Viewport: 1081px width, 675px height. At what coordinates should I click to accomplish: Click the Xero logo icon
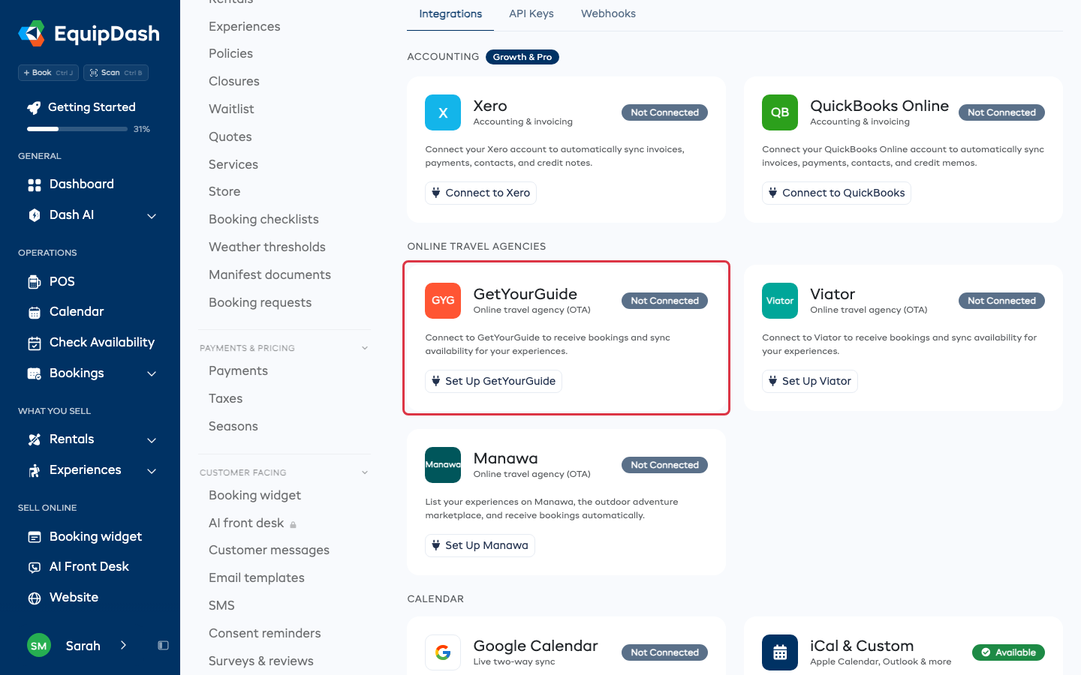[x=443, y=112]
